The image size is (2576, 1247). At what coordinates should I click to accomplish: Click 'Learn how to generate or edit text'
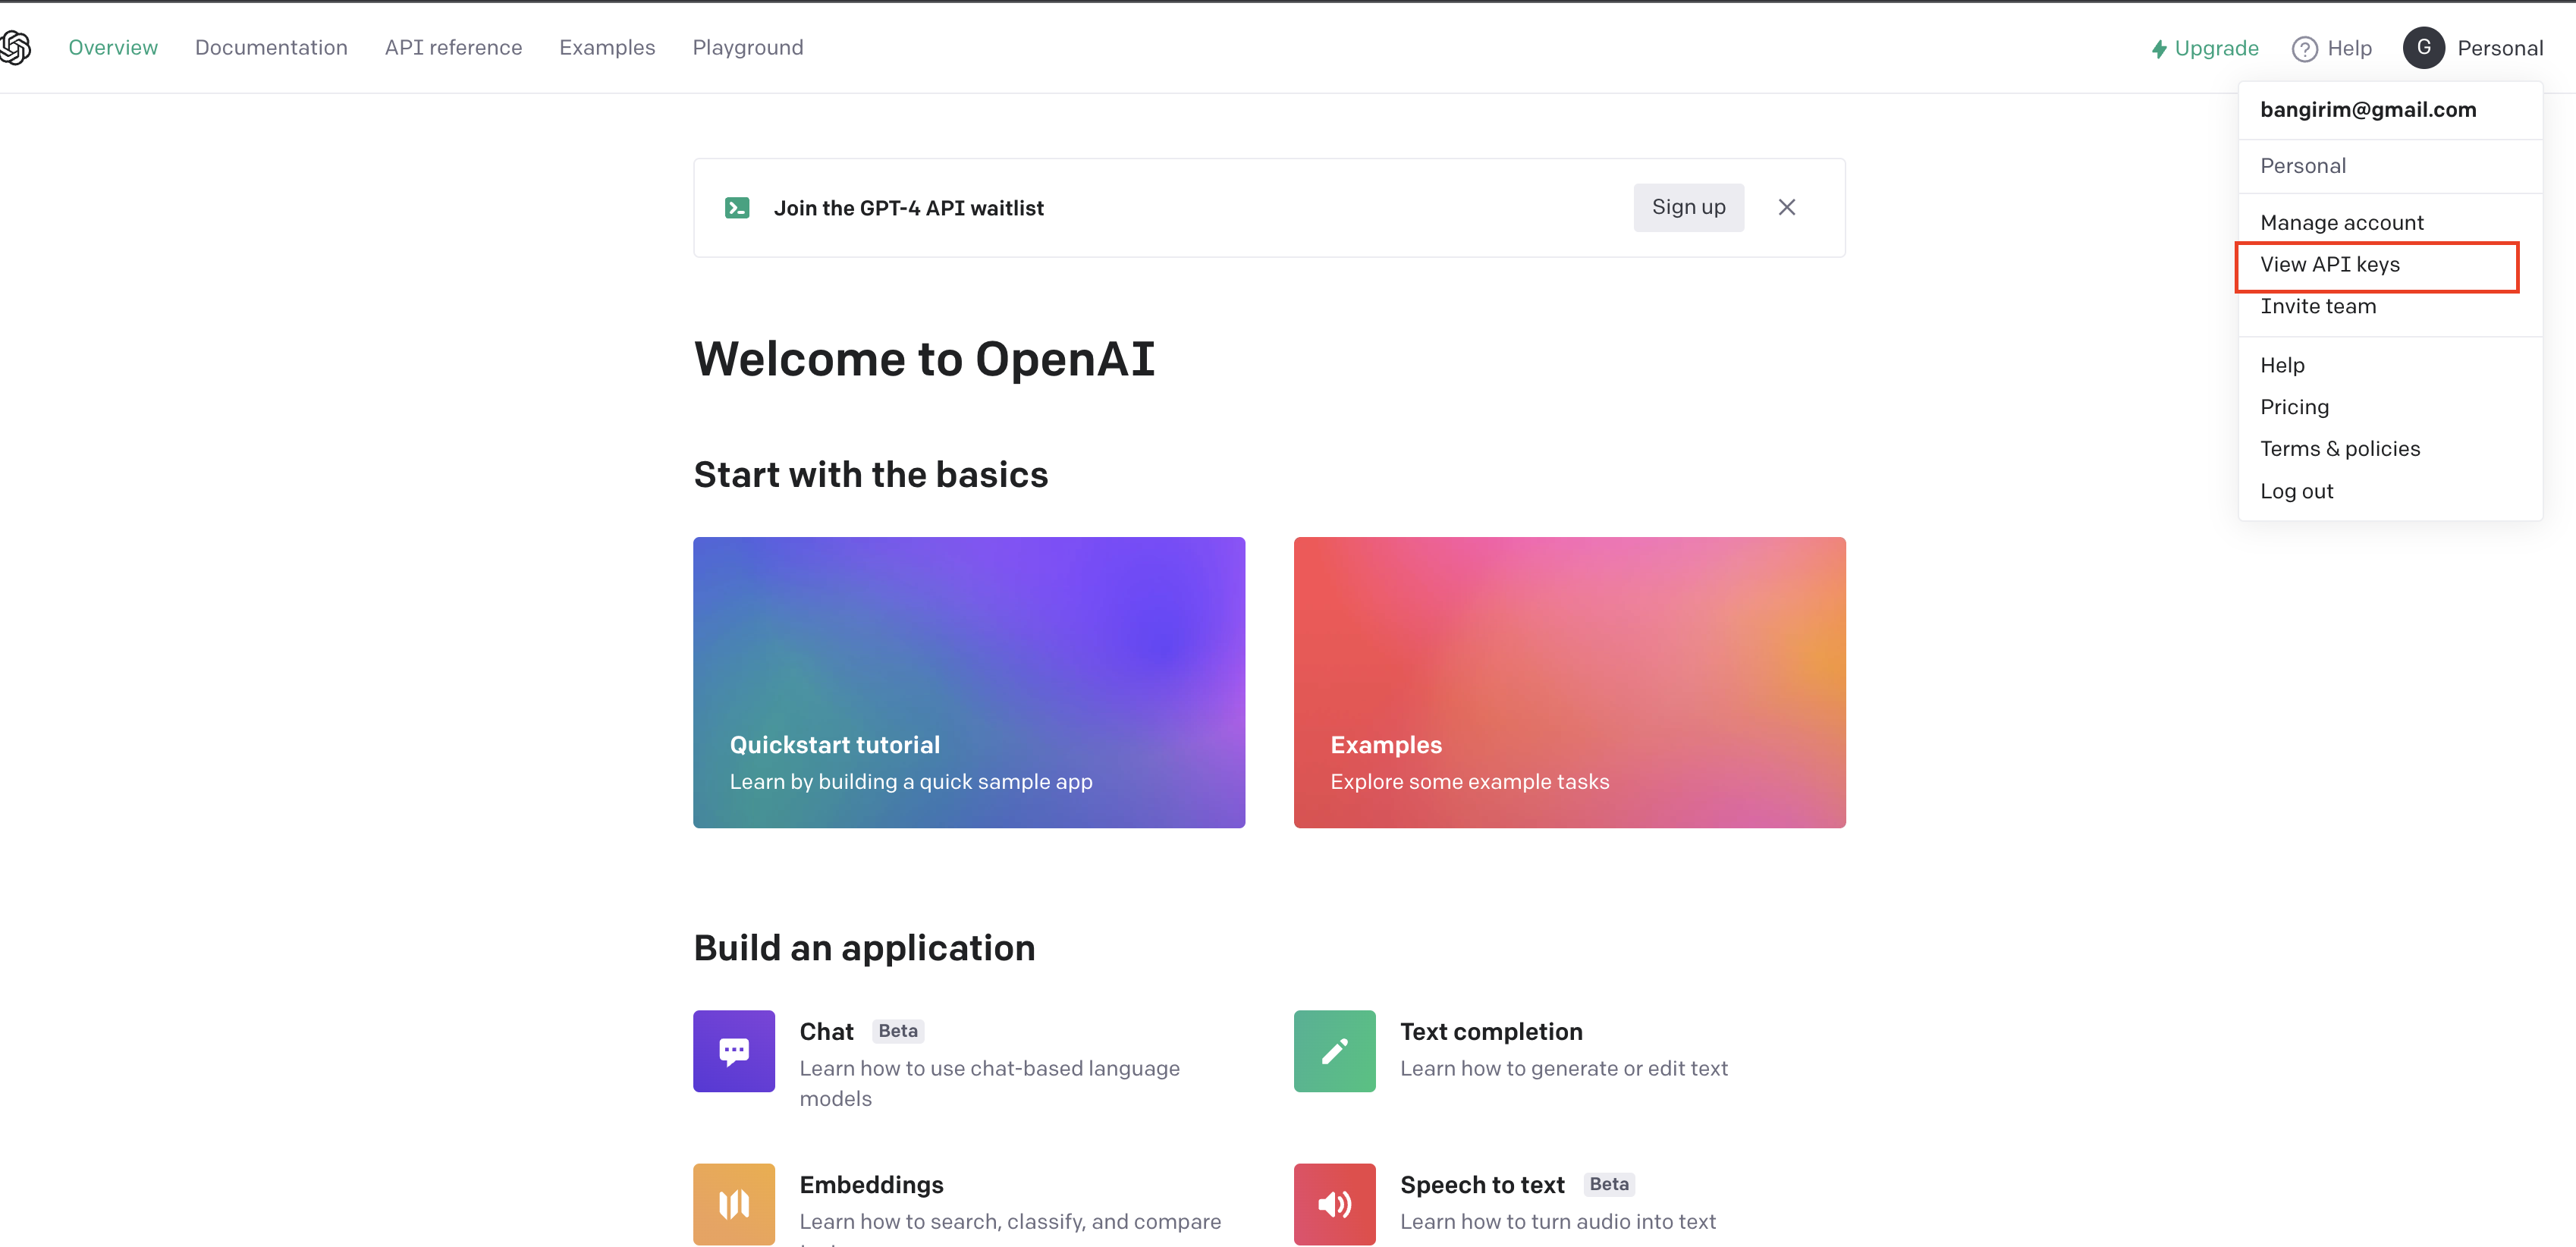[1563, 1068]
